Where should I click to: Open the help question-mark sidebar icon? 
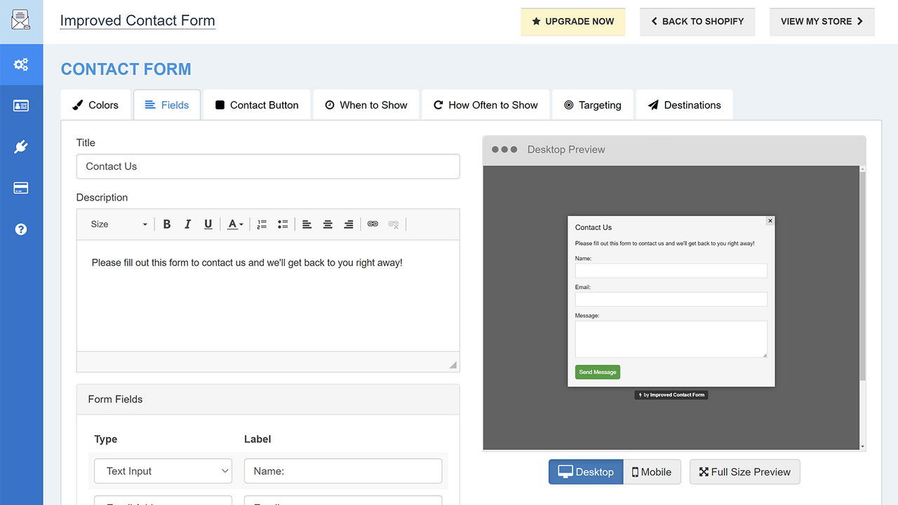(21, 229)
